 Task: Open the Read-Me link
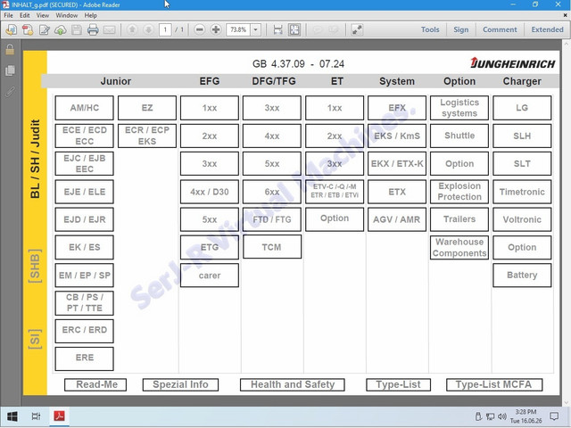95,384
